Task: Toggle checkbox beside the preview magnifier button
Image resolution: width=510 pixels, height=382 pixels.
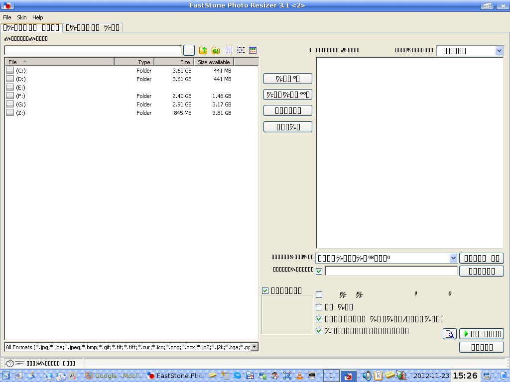Action: tap(319, 331)
